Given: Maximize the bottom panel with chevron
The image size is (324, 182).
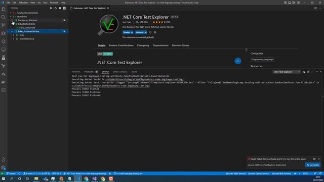Looking at the screenshot, I should click(317, 72).
